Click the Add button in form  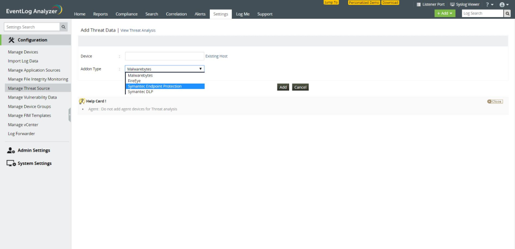click(283, 87)
